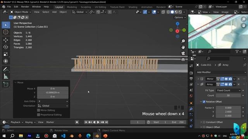Image resolution: width=248 pixels, height=139 pixels.
Task: Select wireframe viewport shading mode
Action: pyautogui.click(x=168, y=12)
